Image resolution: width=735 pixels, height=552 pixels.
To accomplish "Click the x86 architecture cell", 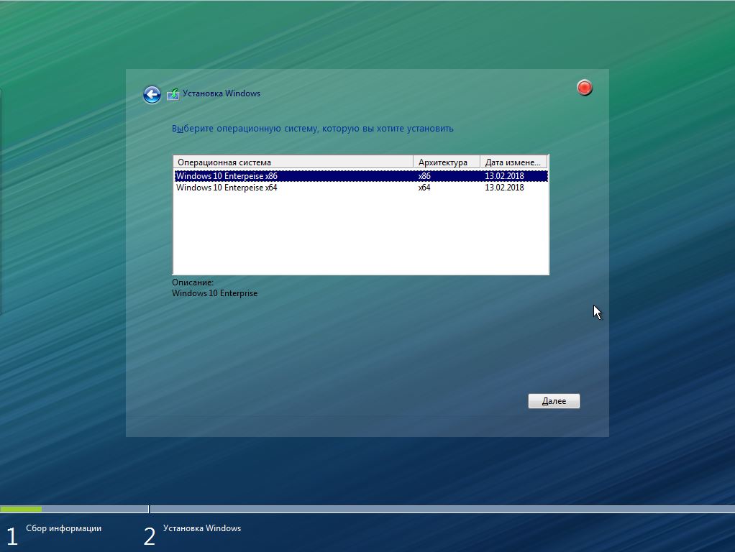I will coord(424,175).
